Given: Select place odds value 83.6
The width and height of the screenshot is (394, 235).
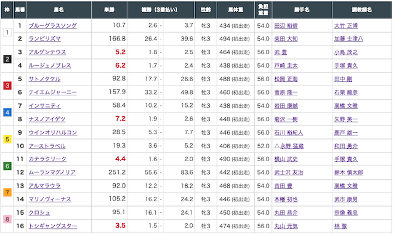Looking at the screenshot, I should [187, 172].
